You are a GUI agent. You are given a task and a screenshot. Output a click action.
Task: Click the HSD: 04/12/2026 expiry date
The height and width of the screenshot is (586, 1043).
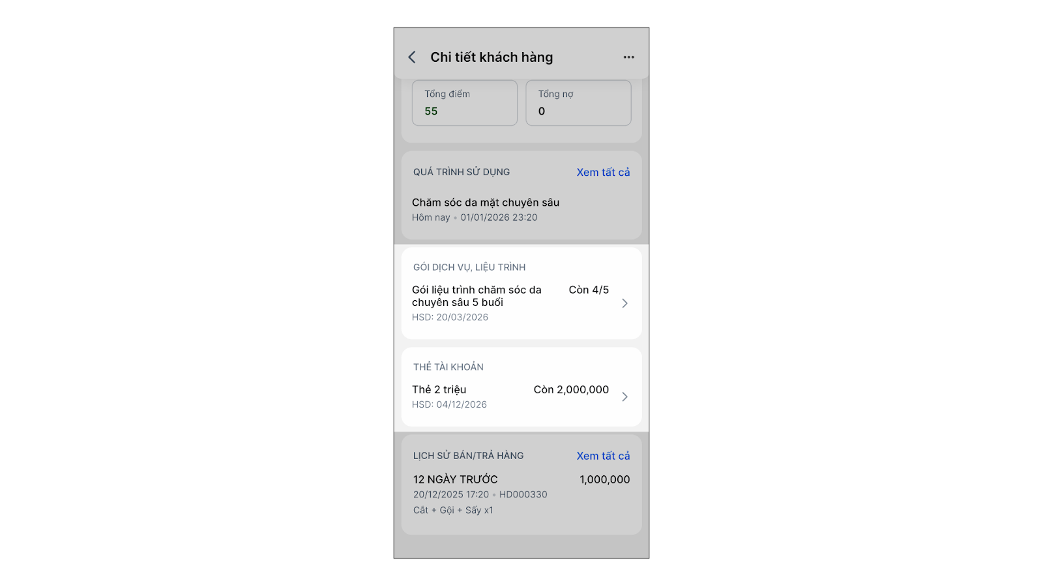pyautogui.click(x=449, y=404)
